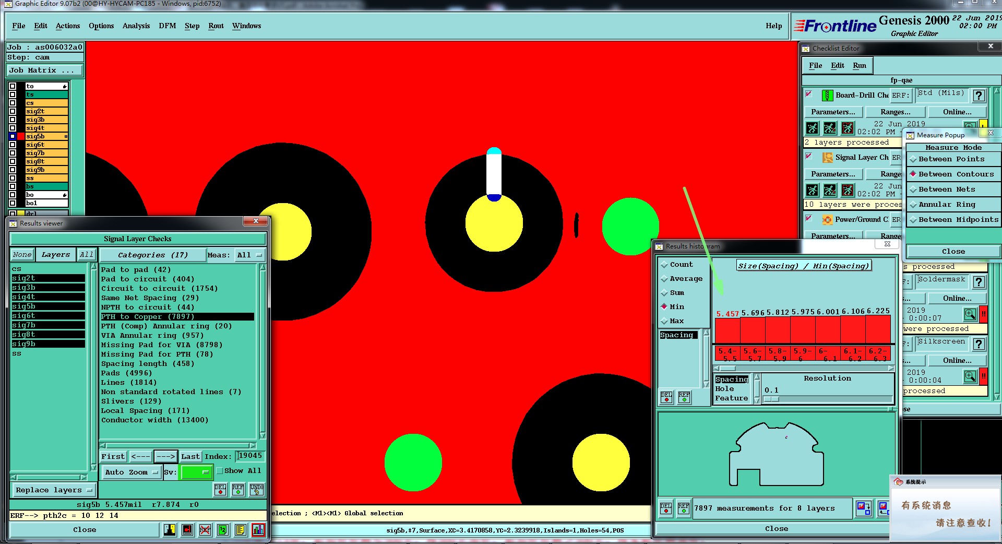This screenshot has width=1002, height=544.
Task: Click the Soldermask help question mark
Action: tap(979, 282)
